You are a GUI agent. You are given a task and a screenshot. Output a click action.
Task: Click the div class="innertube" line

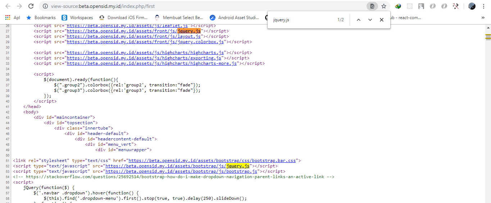pos(83,128)
